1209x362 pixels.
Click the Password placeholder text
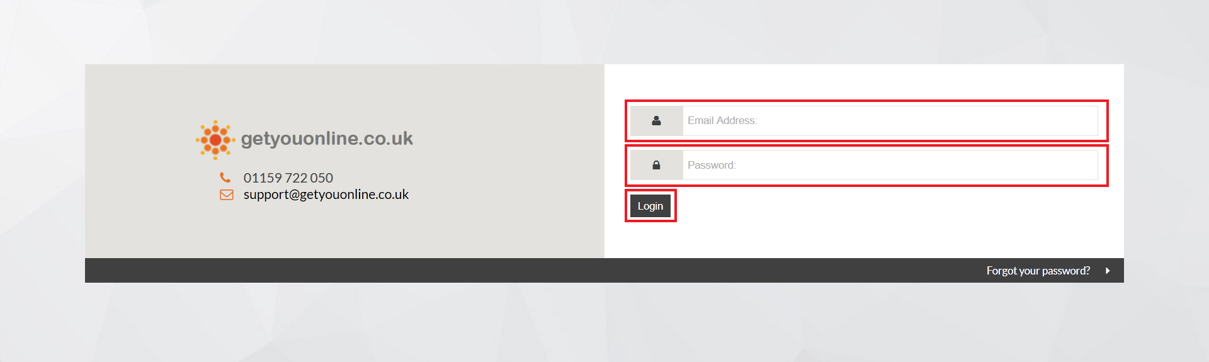(x=712, y=165)
